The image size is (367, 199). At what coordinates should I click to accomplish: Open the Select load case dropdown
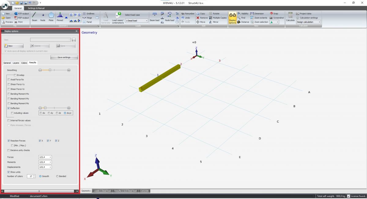tap(136, 20)
